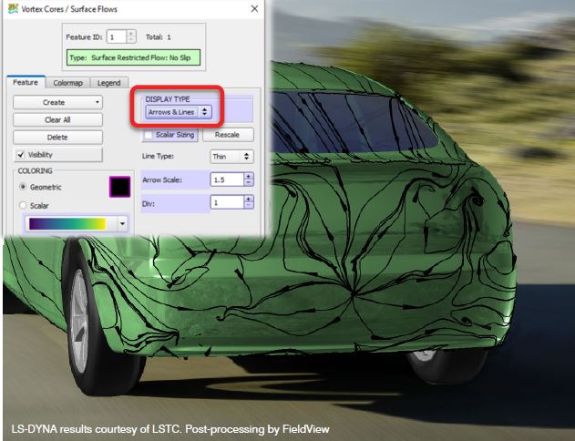Select the Scalar coloring radio button
This screenshot has width=575, height=441.
pyautogui.click(x=23, y=205)
